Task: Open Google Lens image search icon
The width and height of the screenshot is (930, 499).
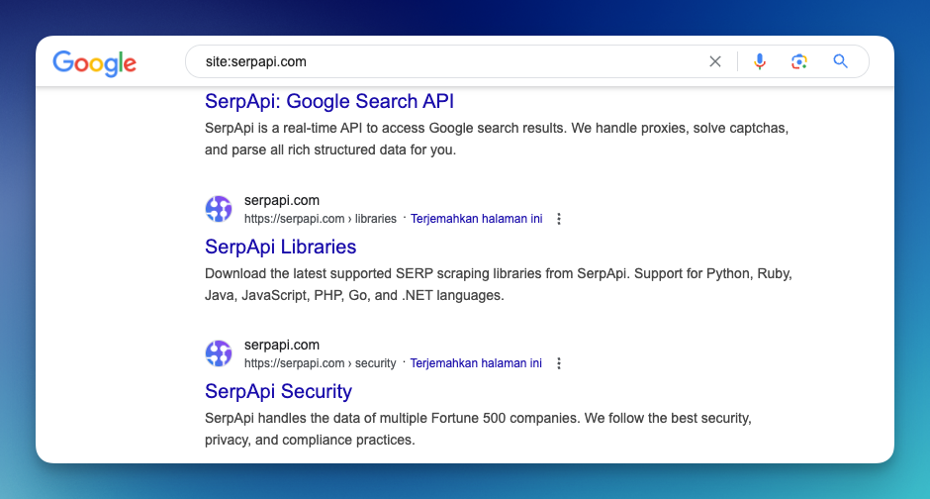Action: click(799, 61)
